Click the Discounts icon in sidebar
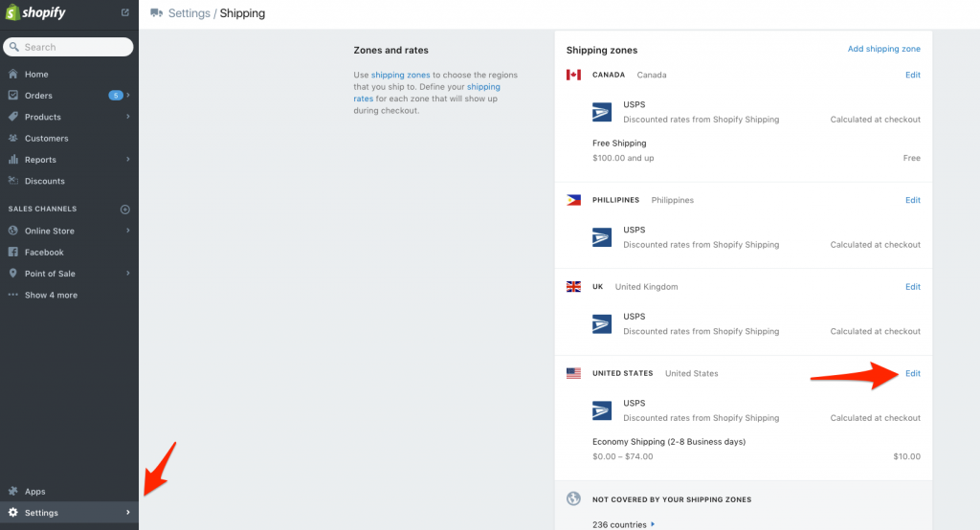The width and height of the screenshot is (980, 530). (x=13, y=181)
